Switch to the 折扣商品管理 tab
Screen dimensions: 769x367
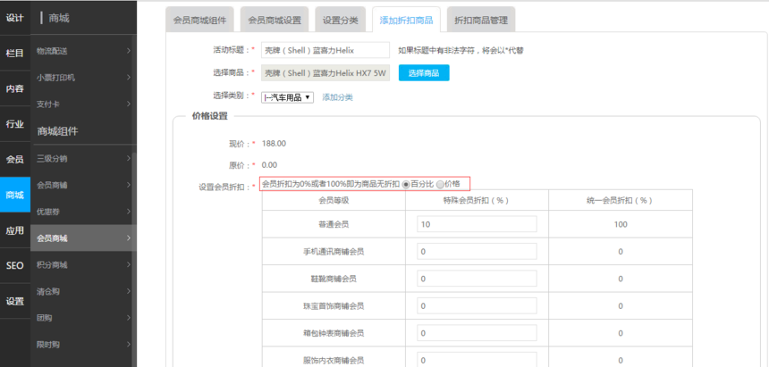point(480,20)
